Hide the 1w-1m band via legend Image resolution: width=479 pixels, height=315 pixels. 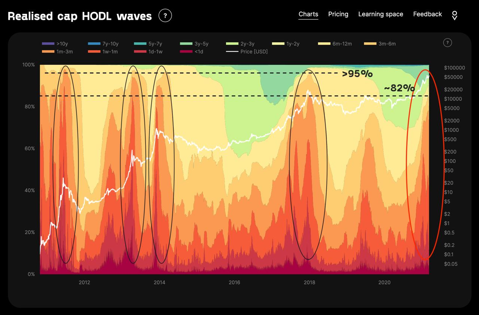[103, 52]
